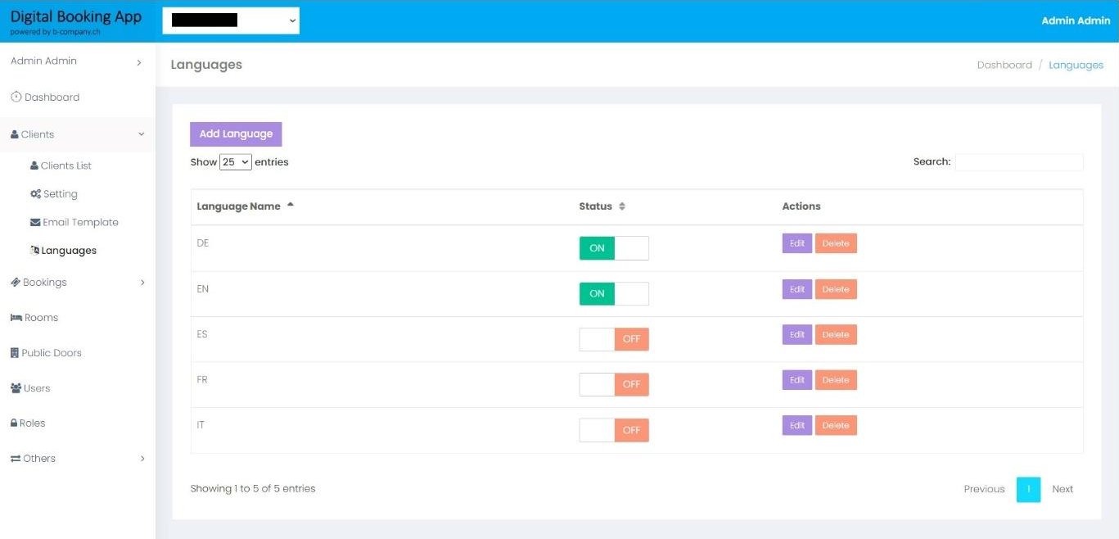
Task: Toggle the IT language status on
Action: tap(614, 430)
